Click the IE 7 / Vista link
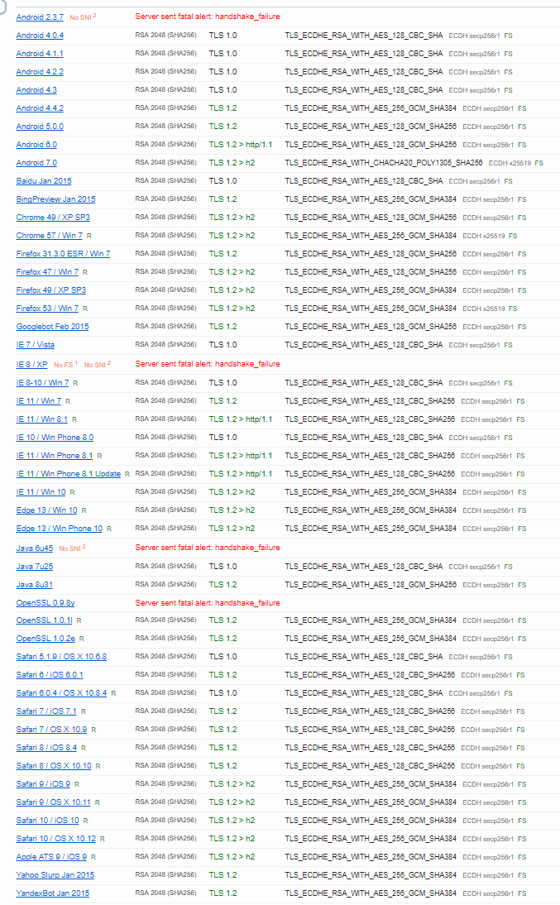 (36, 345)
